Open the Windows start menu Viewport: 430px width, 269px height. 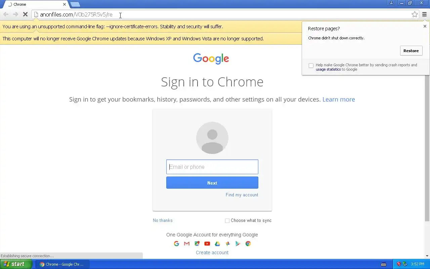(x=16, y=264)
